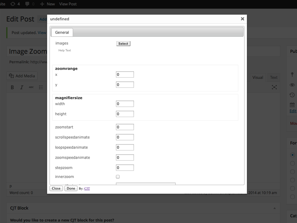Collapse the CJT Block panel arrow
Viewport: 297px width, 223px height.
click(x=274, y=208)
